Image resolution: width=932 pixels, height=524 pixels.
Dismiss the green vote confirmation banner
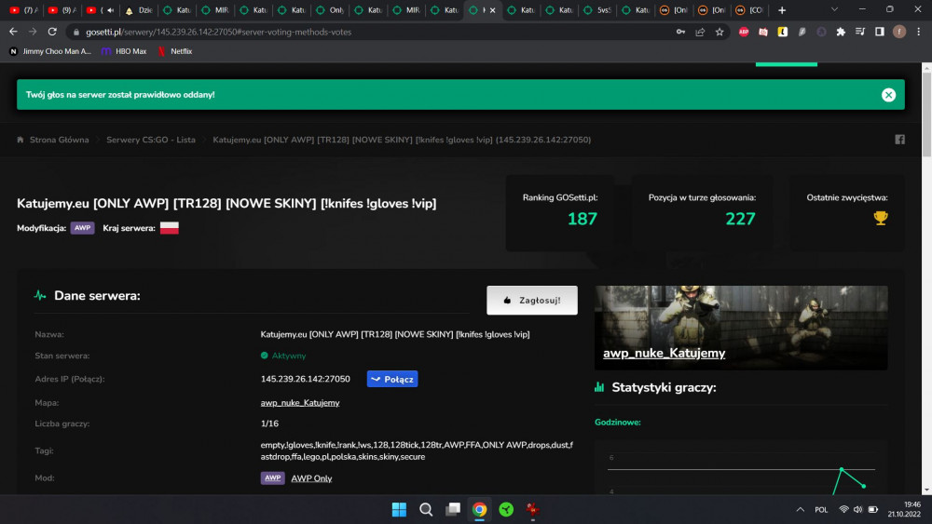(x=888, y=95)
